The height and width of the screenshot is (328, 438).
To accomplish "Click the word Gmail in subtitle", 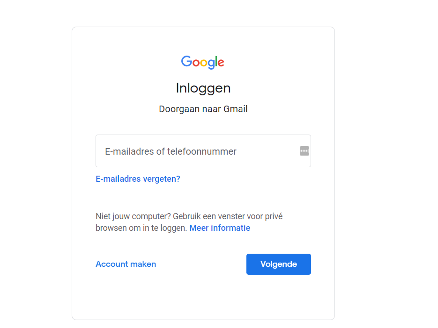I will tap(235, 109).
